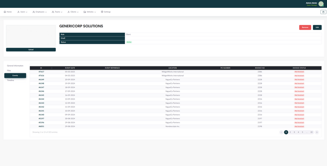
Task: Open event #6149
Action: (41, 80)
